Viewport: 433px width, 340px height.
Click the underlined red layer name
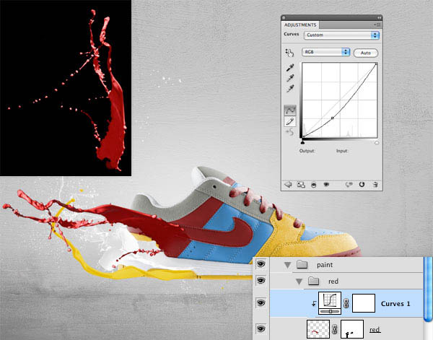[375, 329]
